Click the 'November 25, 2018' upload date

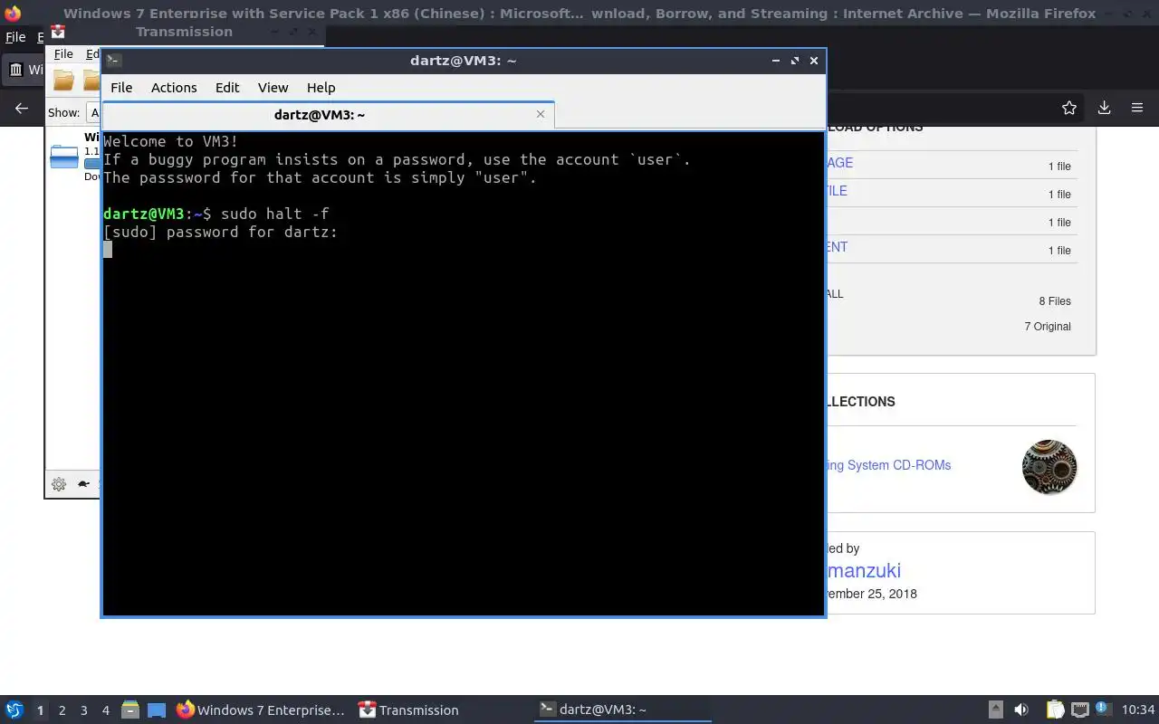point(871,594)
